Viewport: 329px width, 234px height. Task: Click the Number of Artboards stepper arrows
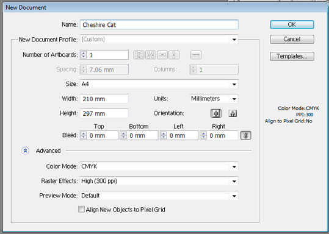pyautogui.click(x=84, y=55)
